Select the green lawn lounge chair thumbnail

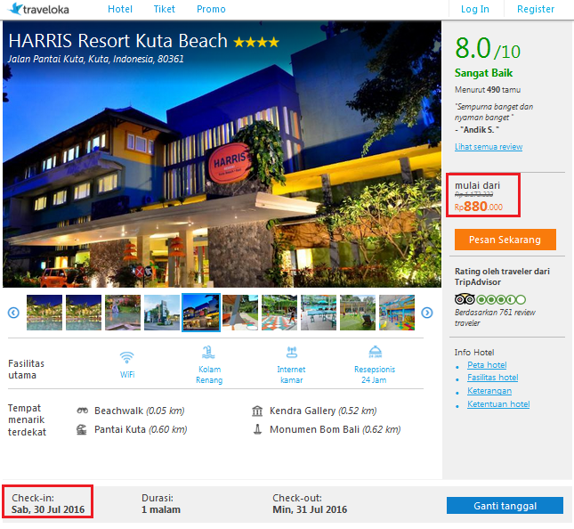click(x=358, y=313)
